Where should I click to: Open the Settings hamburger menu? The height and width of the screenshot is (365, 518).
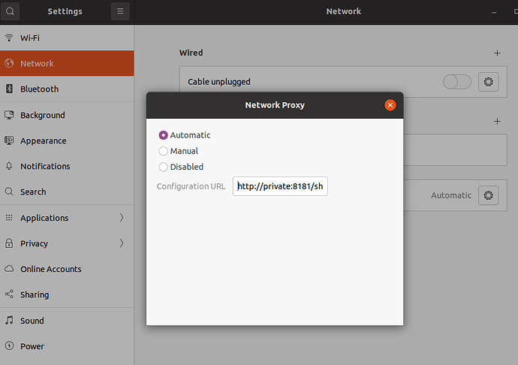click(x=120, y=11)
